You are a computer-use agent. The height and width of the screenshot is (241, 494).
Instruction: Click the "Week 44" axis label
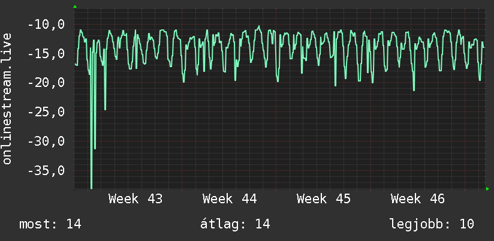coord(230,199)
